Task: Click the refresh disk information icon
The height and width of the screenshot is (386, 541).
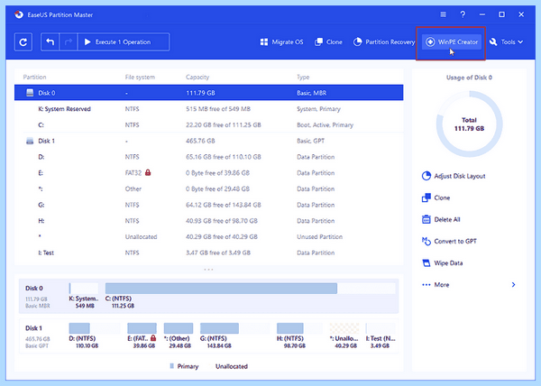Action: (x=23, y=42)
